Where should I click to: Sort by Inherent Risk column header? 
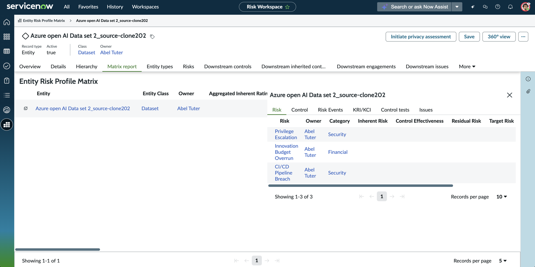[x=372, y=121]
